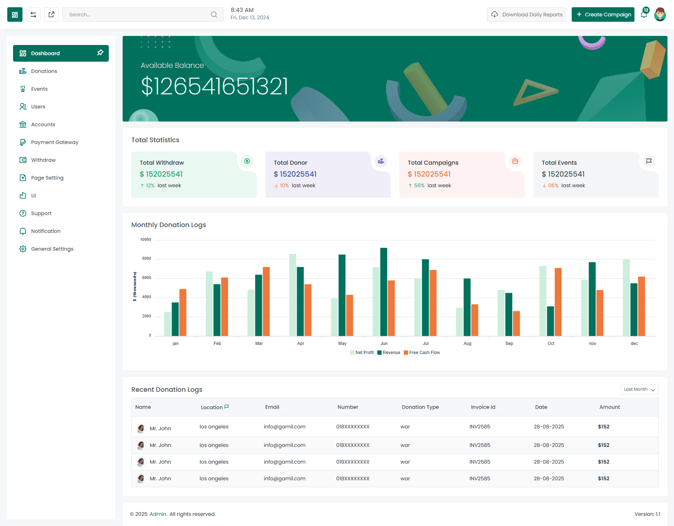Click the green grid menu icon in the header
The image size is (674, 526).
tap(15, 15)
